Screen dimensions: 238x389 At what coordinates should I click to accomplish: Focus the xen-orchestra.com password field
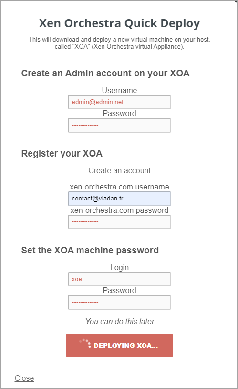[x=119, y=221]
